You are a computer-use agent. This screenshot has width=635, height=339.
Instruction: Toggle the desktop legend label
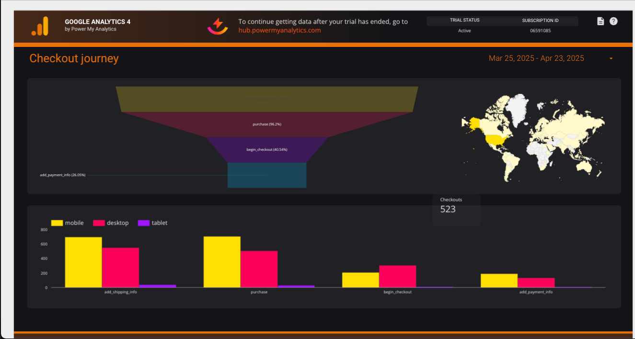tap(117, 223)
